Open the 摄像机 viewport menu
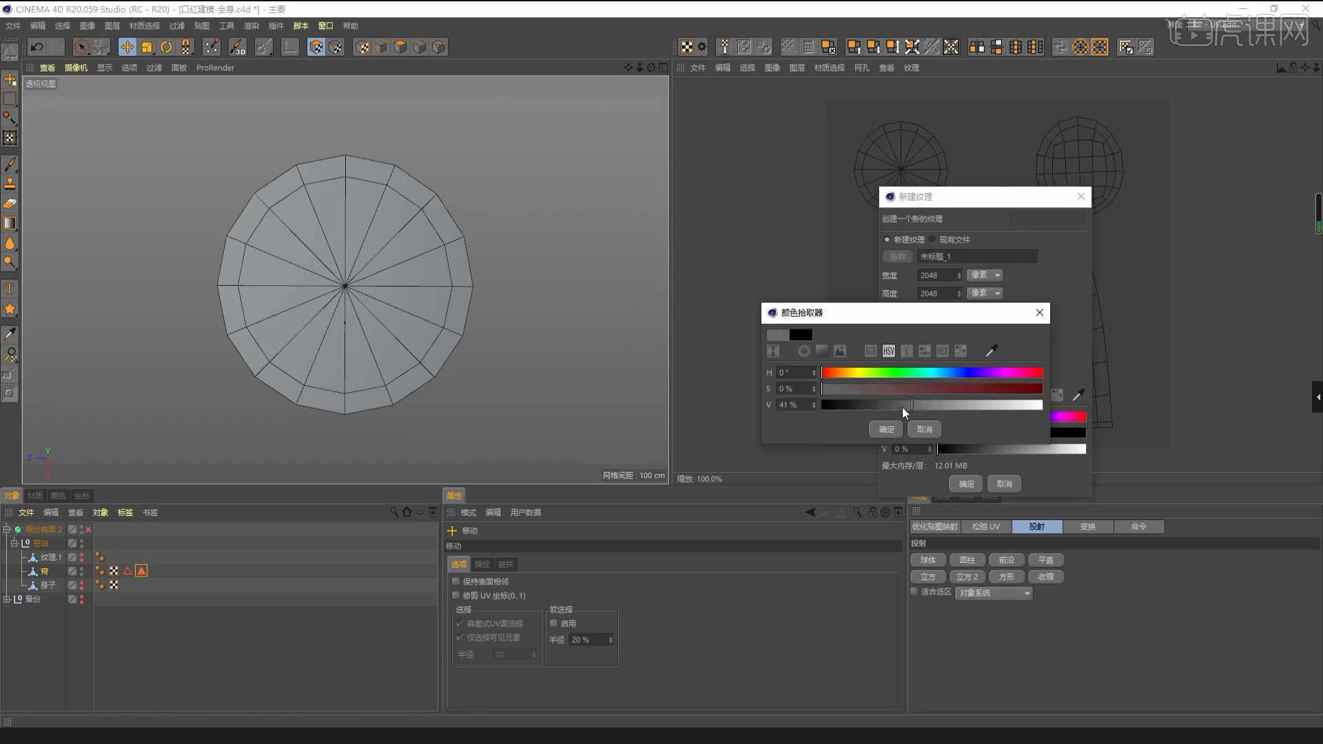Screen dimensions: 1323x744 [76, 68]
